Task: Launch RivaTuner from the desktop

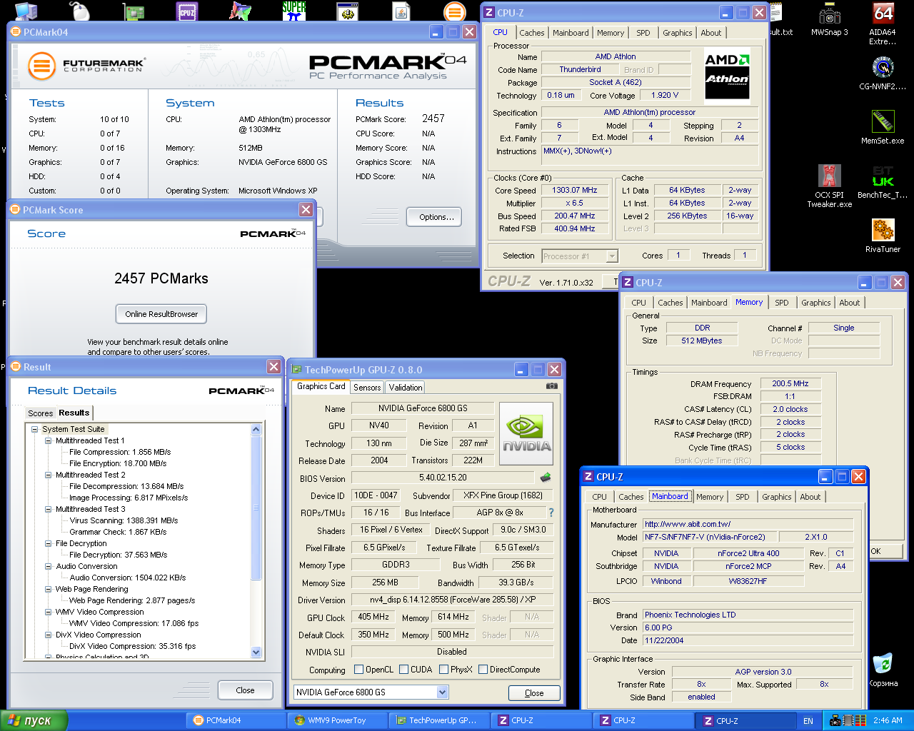Action: pyautogui.click(x=883, y=236)
